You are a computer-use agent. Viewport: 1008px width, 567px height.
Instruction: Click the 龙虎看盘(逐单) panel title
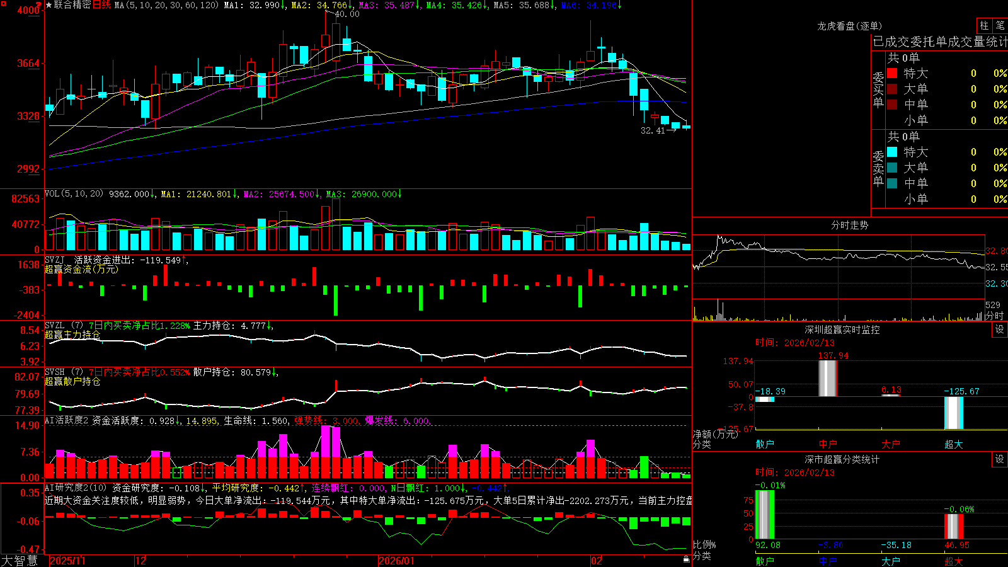click(849, 26)
